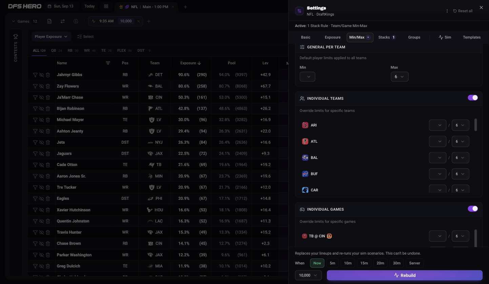Viewport: 489px width, 284px height.
Task: Click the filter icon for Jahmyr Gibbs
Action: click(x=35, y=75)
